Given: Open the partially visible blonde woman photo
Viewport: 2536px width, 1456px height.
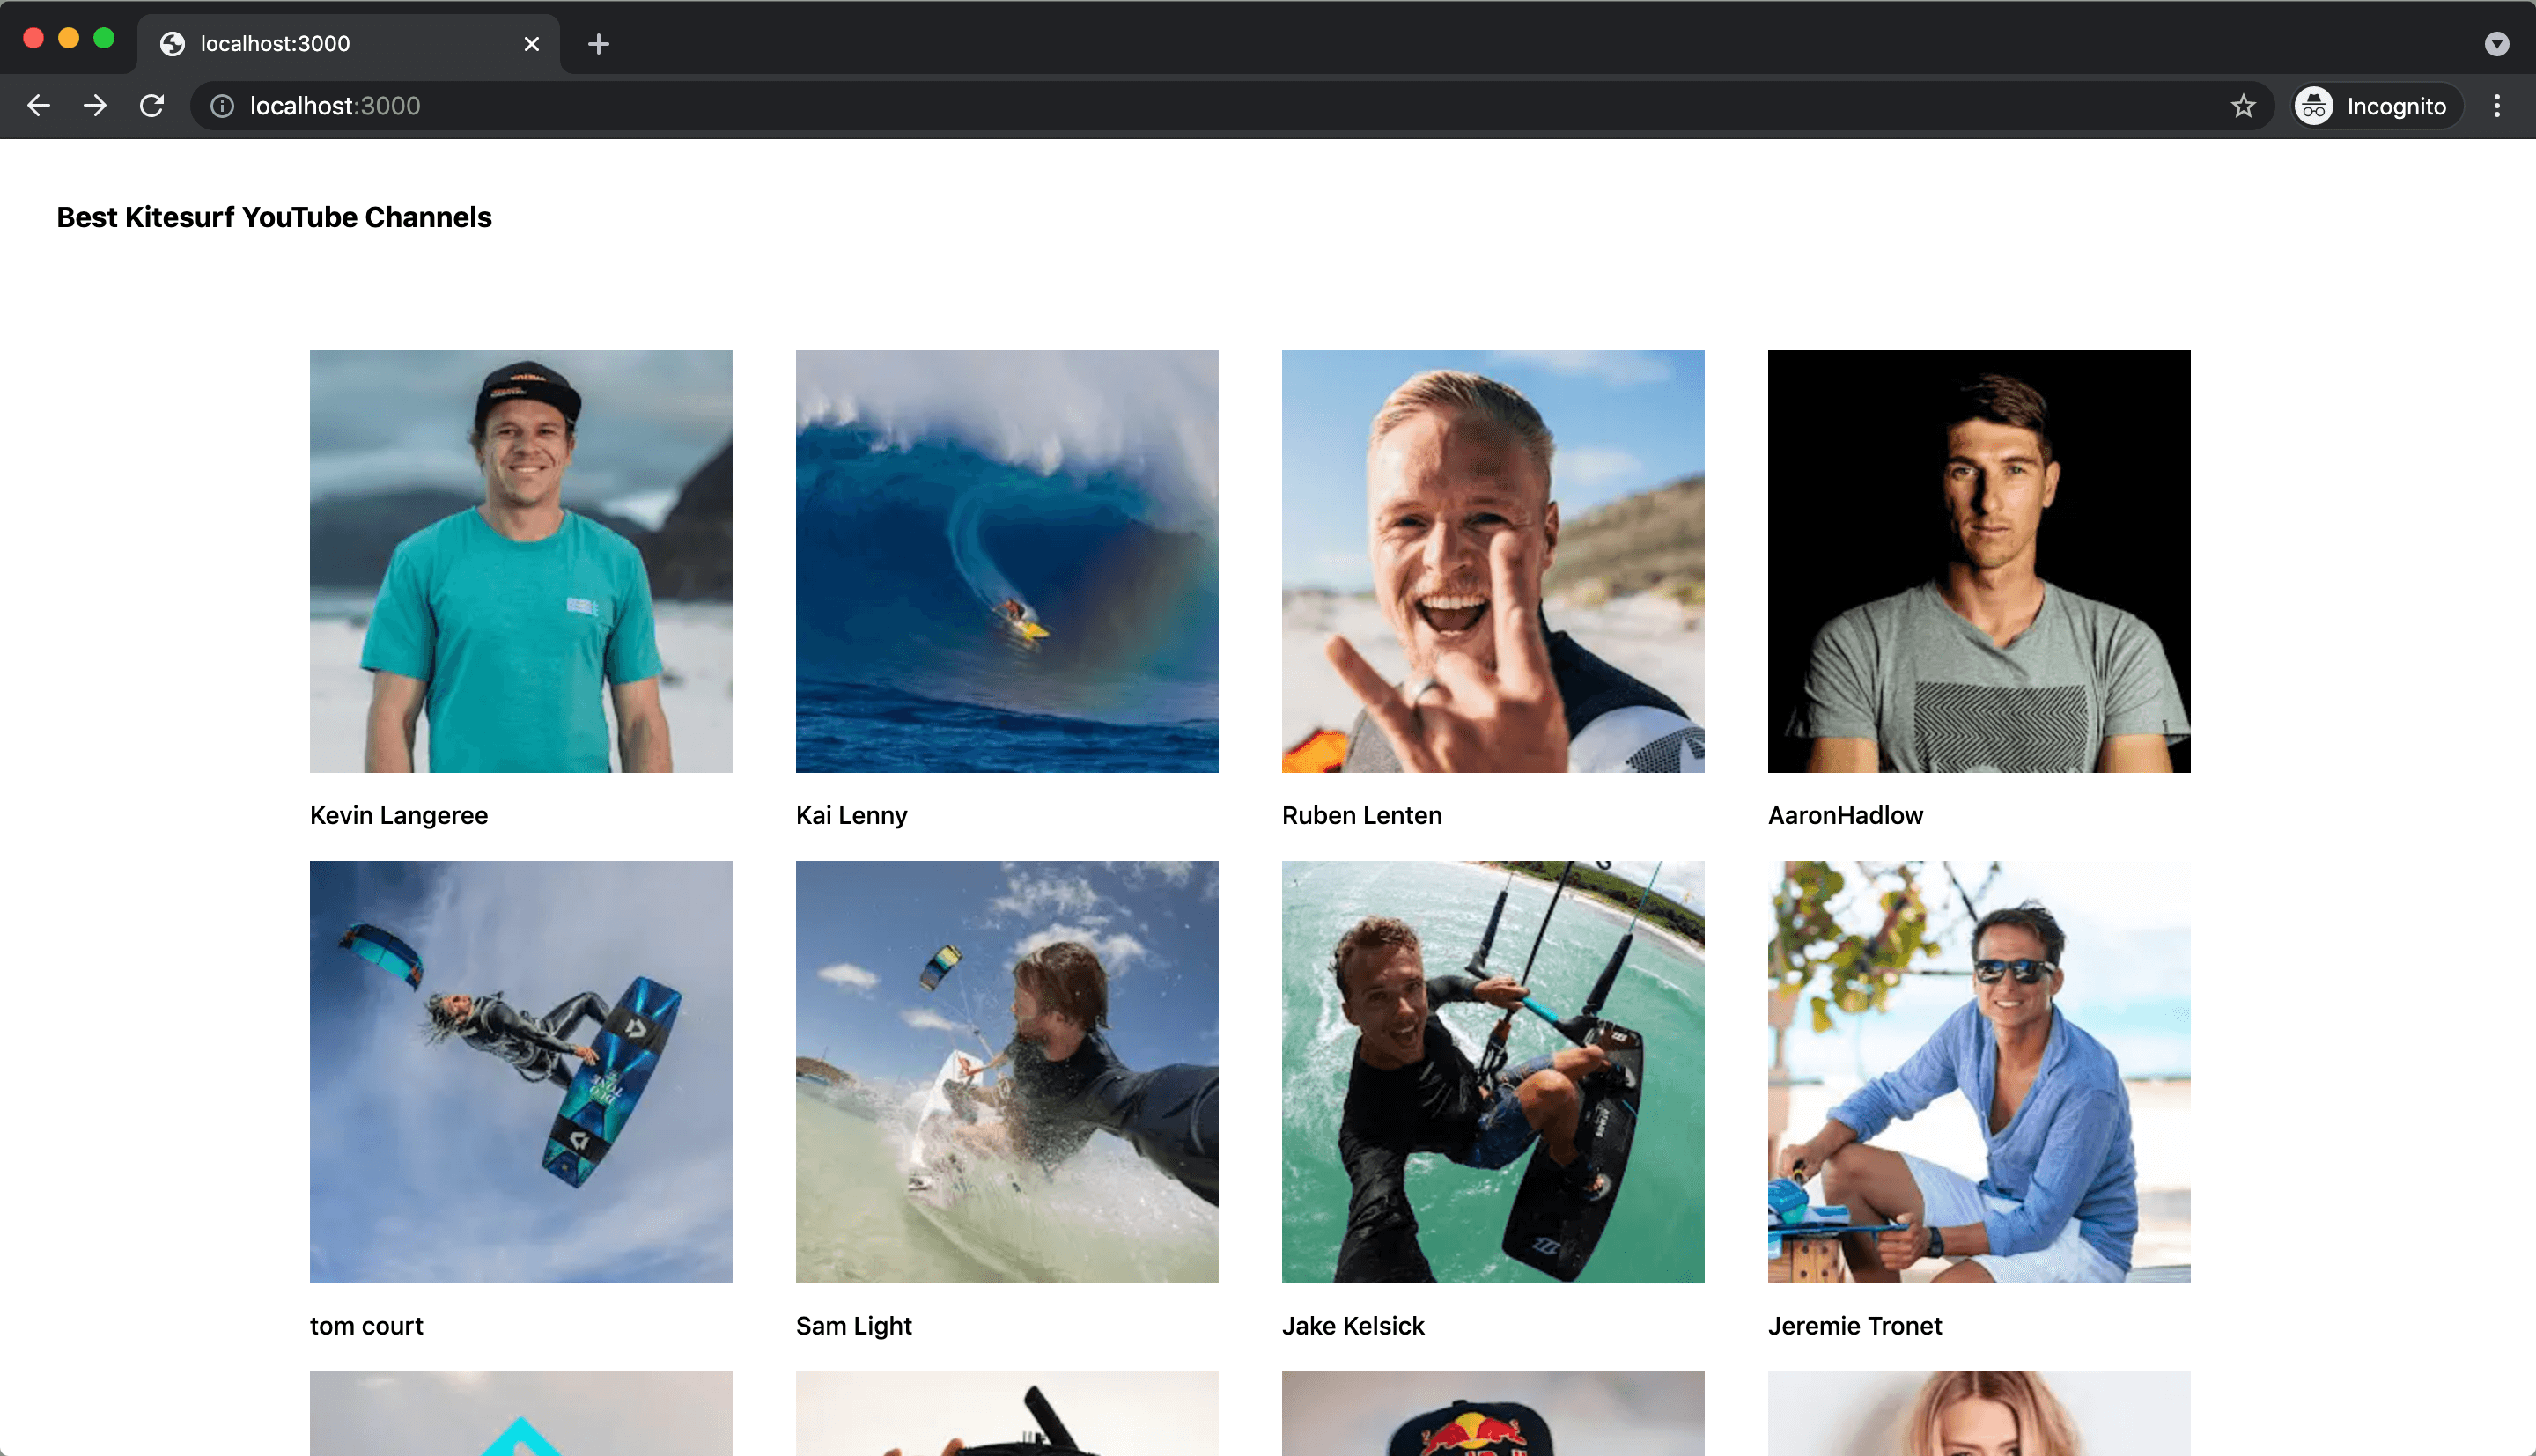Looking at the screenshot, I should click(1979, 1414).
